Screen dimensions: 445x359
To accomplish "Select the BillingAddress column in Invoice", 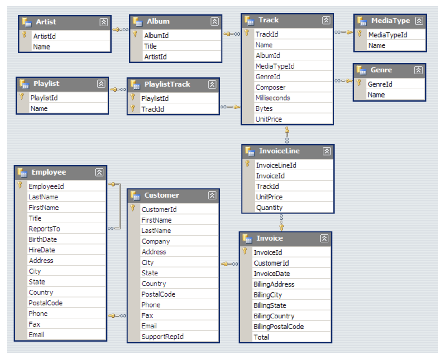I will coord(291,284).
